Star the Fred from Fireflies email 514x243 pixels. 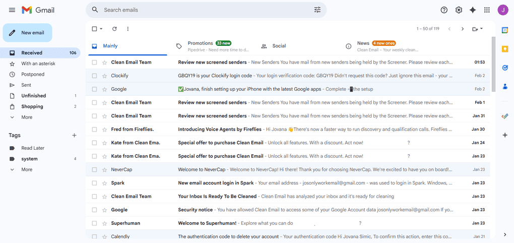click(x=105, y=130)
